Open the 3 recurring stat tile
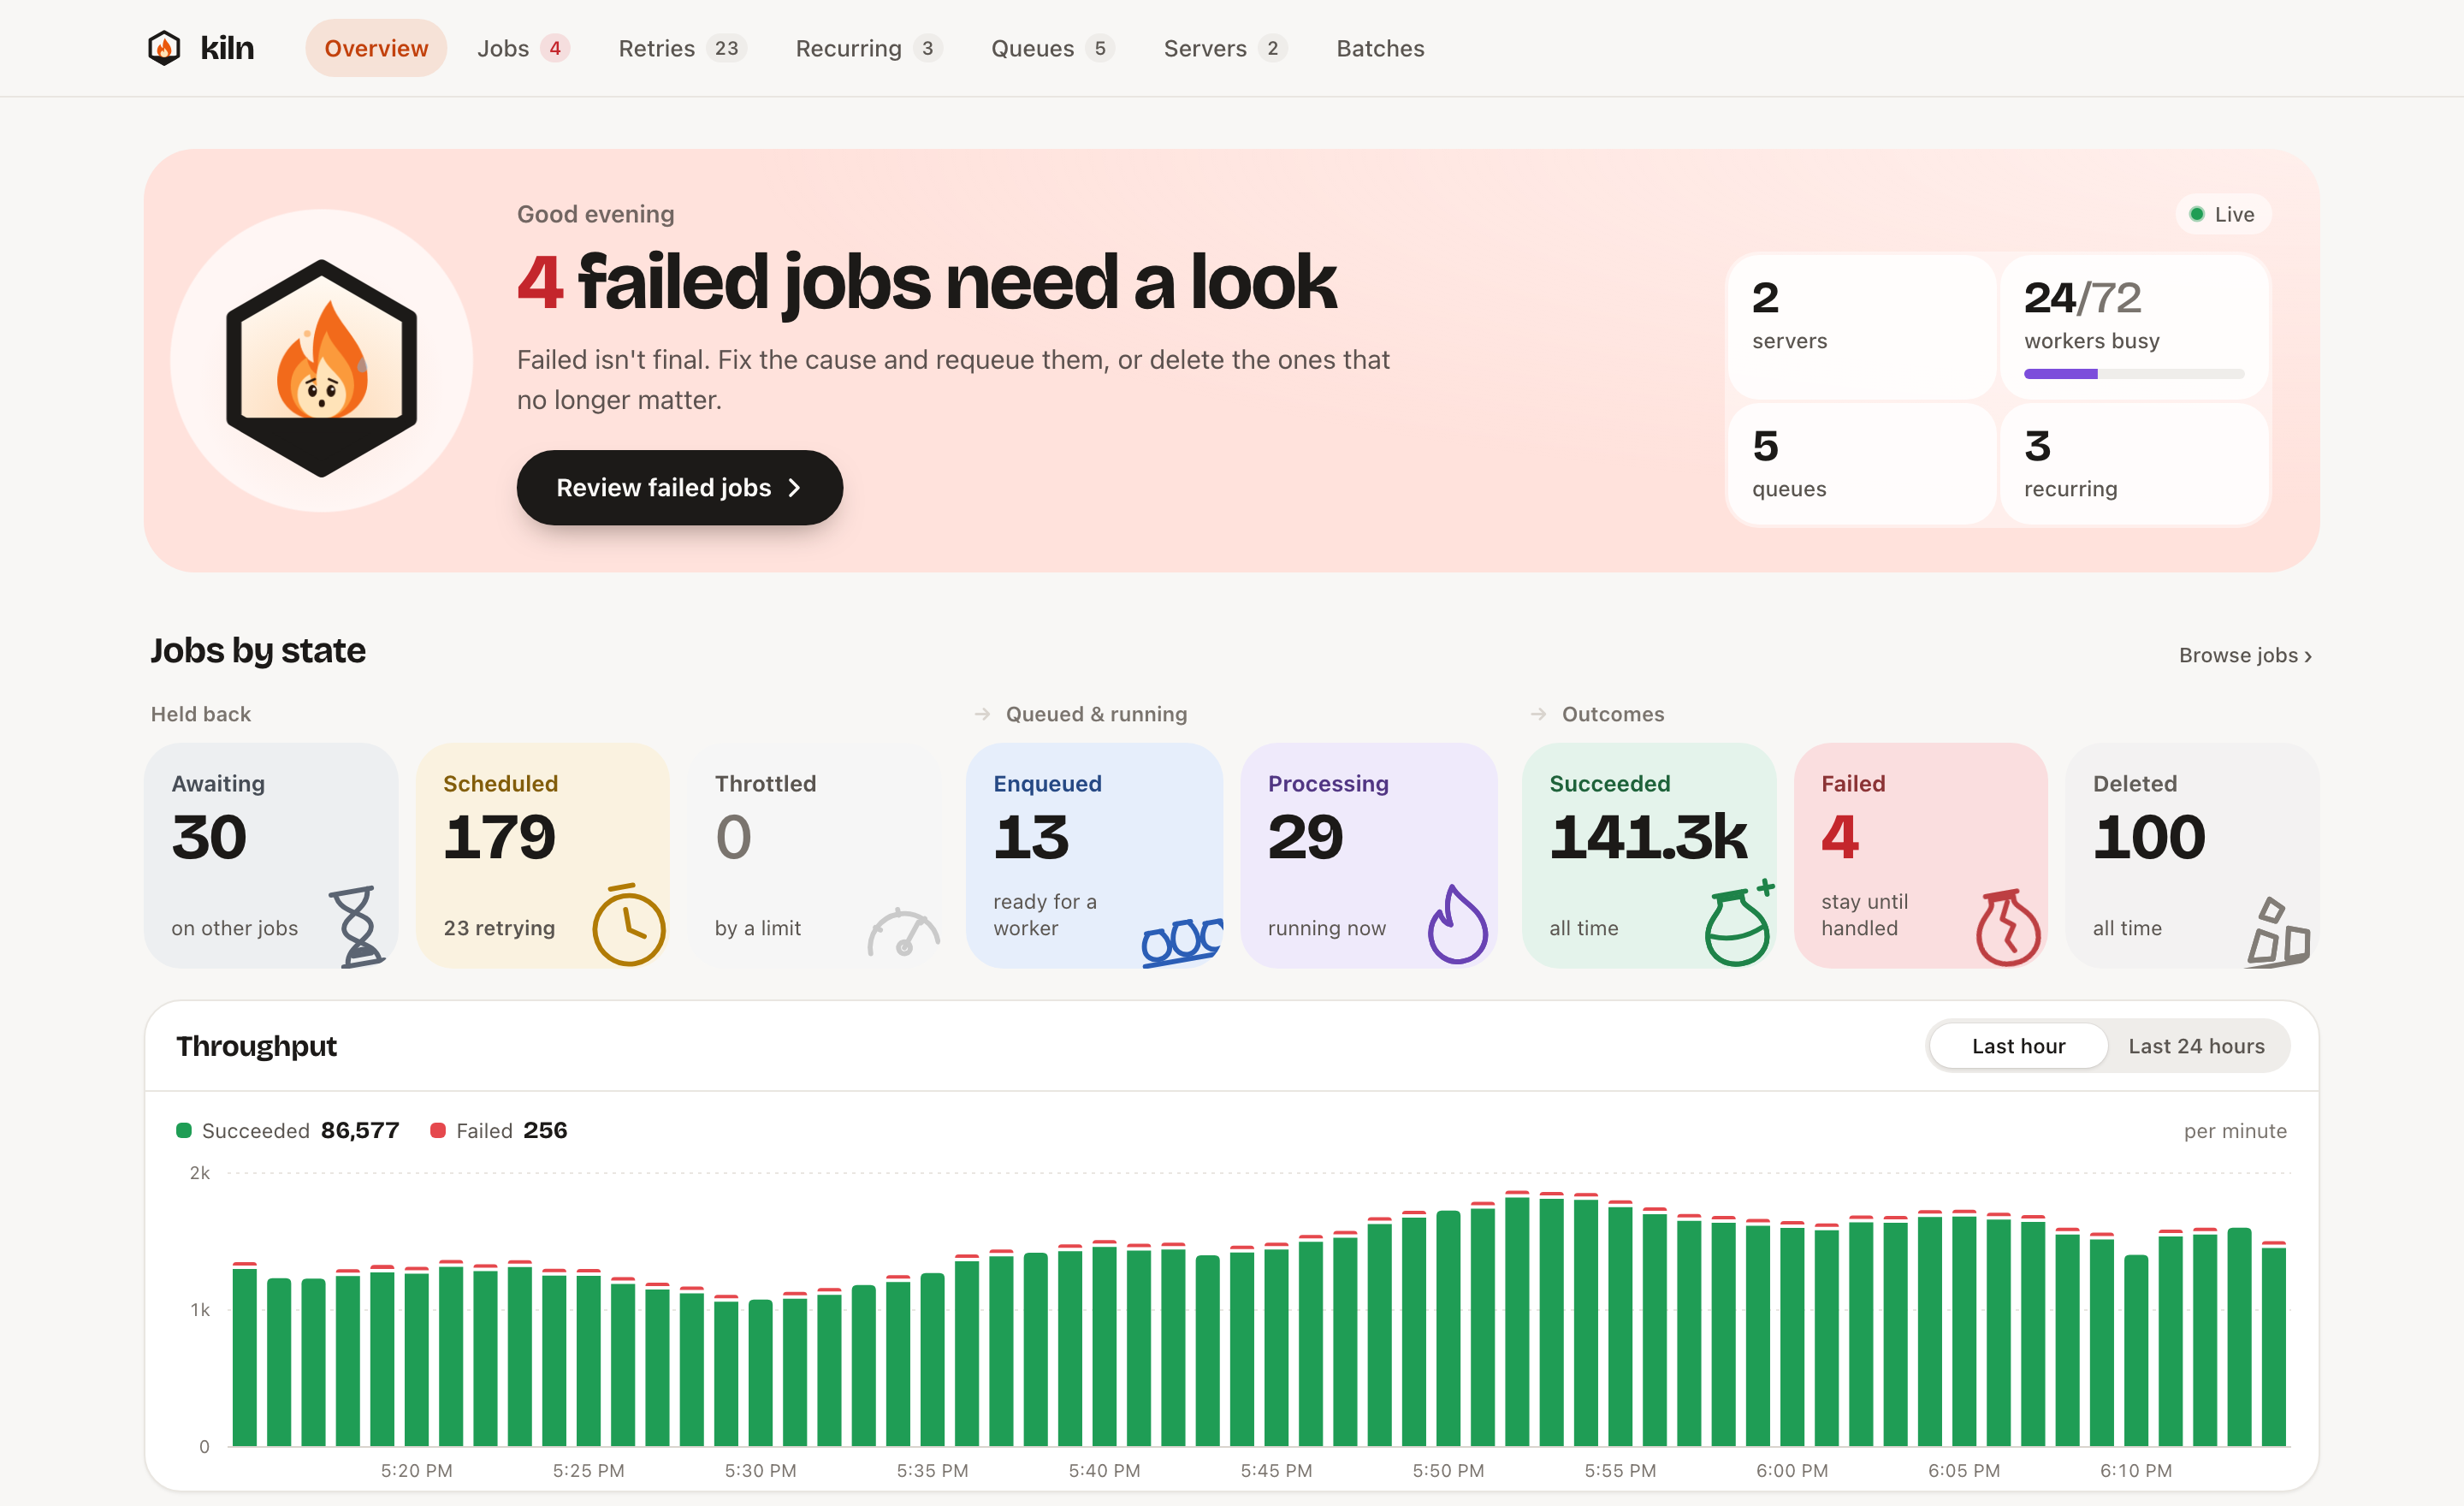 pos(2134,463)
